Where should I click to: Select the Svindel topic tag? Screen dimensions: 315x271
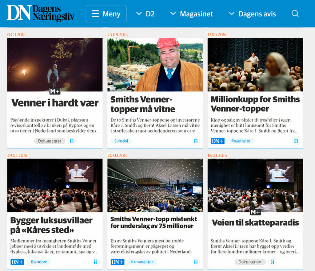coord(121,141)
